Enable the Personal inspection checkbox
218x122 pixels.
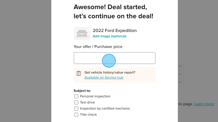pos(76,96)
